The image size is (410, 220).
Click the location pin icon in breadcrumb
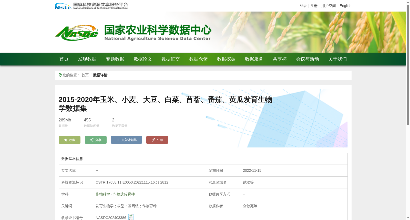point(60,75)
